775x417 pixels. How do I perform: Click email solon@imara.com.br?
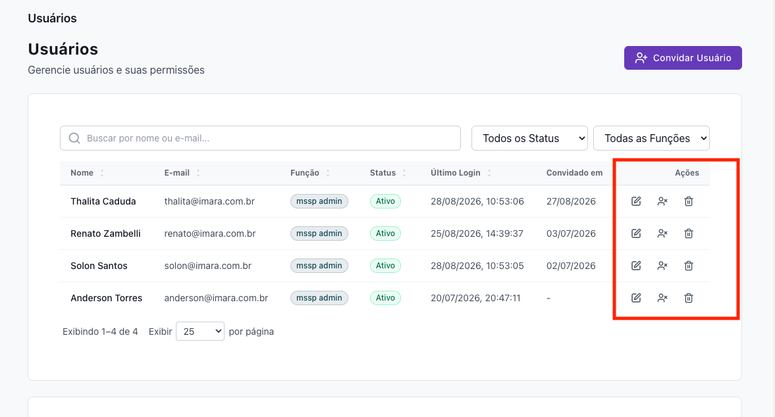[x=208, y=266]
